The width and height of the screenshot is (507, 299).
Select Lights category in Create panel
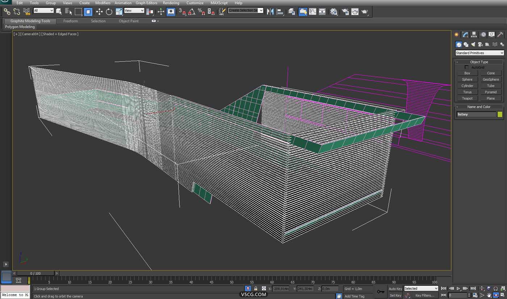[x=473, y=44]
